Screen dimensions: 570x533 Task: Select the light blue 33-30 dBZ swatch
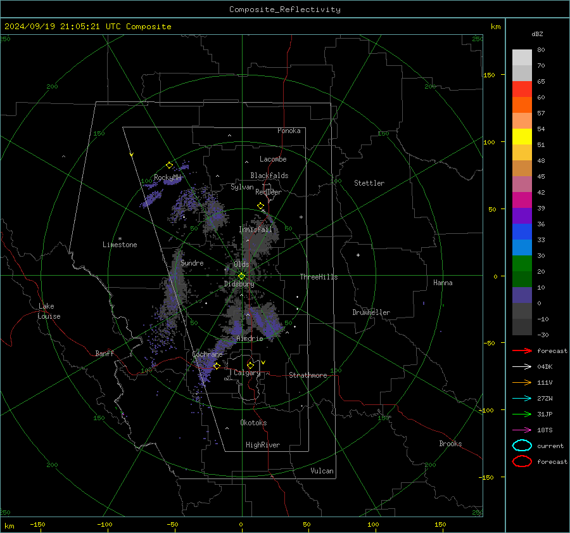click(x=522, y=247)
